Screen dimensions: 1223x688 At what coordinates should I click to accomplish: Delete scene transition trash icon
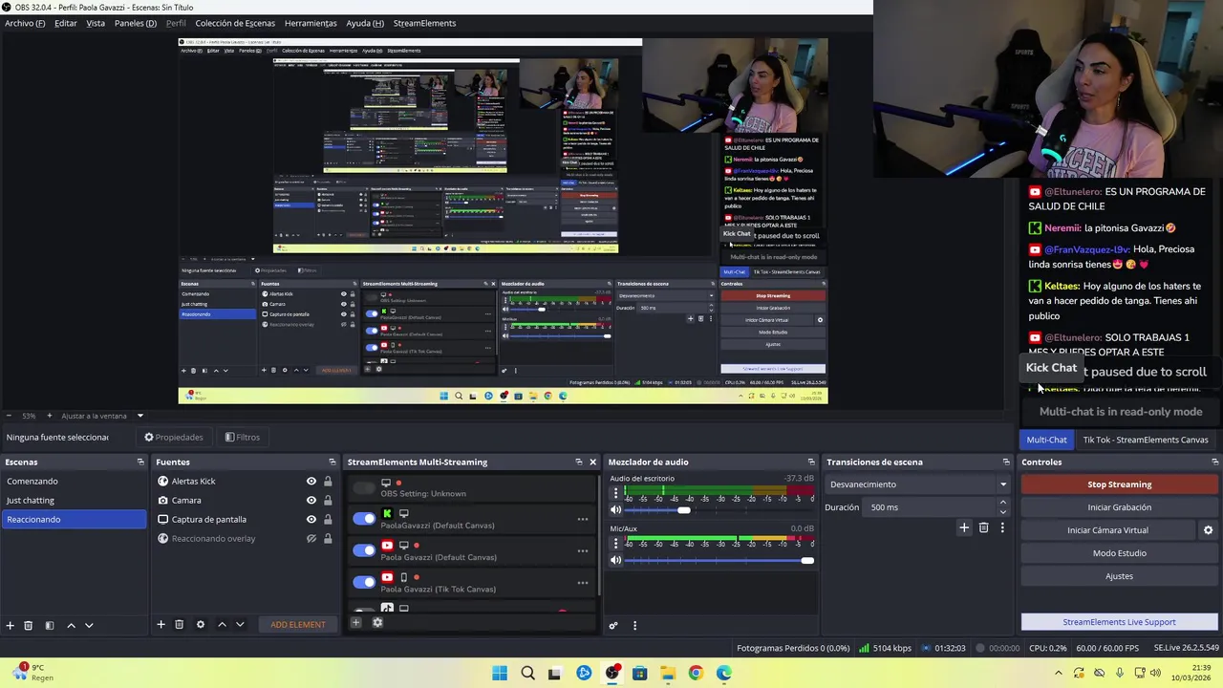point(983,527)
